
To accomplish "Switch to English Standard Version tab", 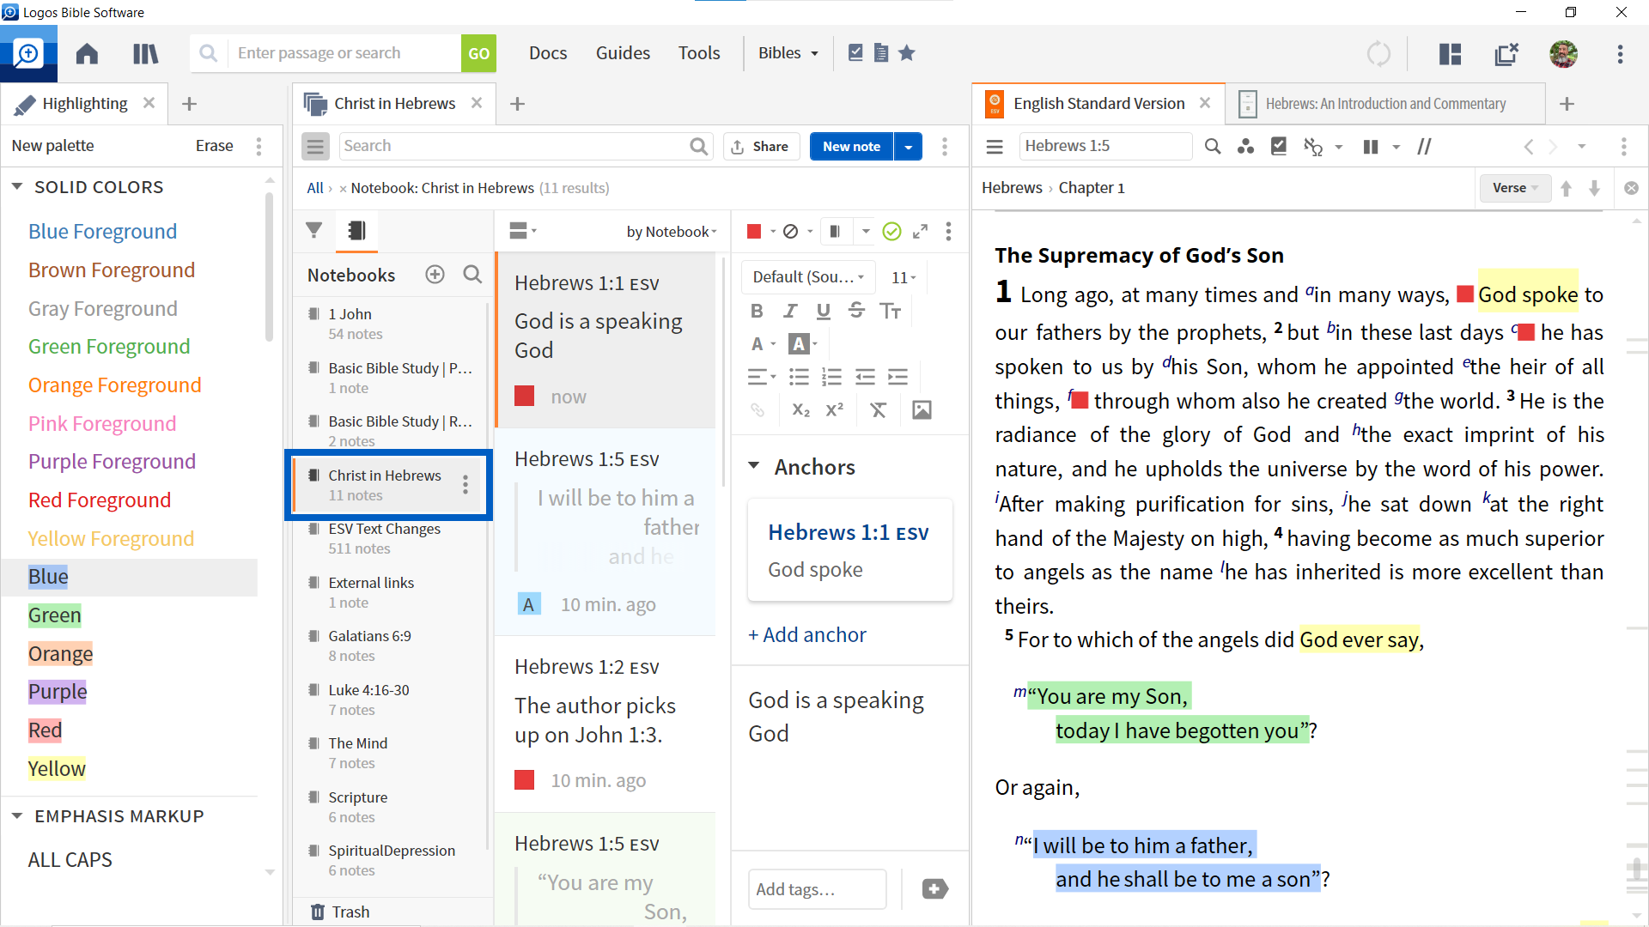I will point(1098,103).
